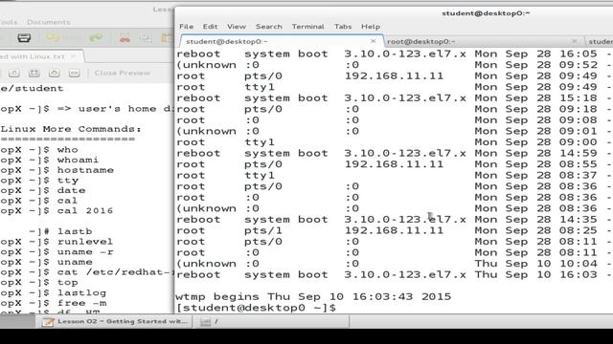This screenshot has width=613, height=344.
Task: Click the zoom in icon in preview toolbar
Action: pos(54,73)
